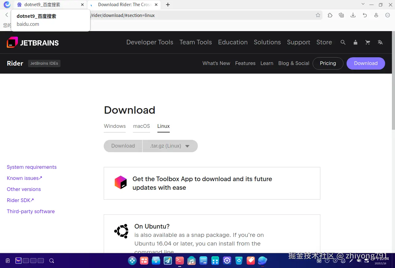Select the macOS download tab

point(141,126)
